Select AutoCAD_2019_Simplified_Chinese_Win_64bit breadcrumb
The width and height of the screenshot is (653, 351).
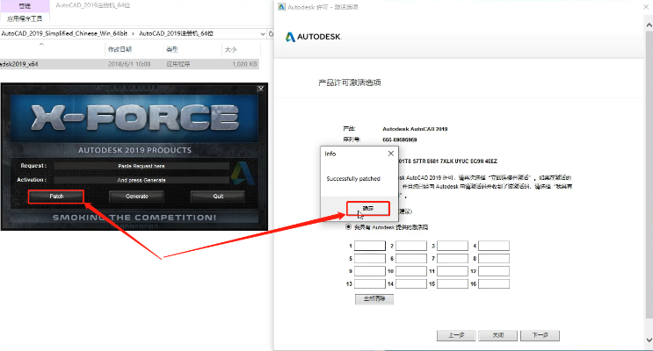click(64, 33)
